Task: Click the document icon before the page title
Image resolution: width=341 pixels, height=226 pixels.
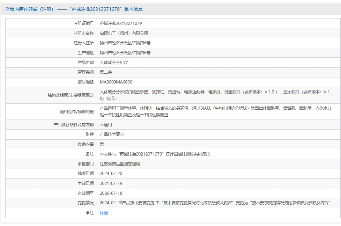Action: [7, 9]
